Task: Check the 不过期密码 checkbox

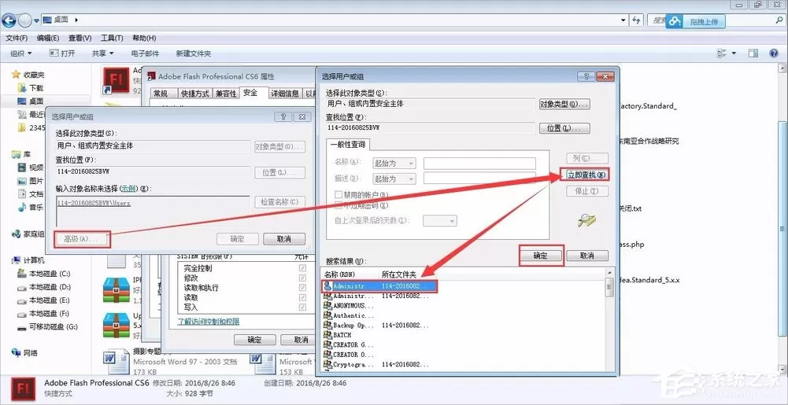Action: (x=339, y=205)
